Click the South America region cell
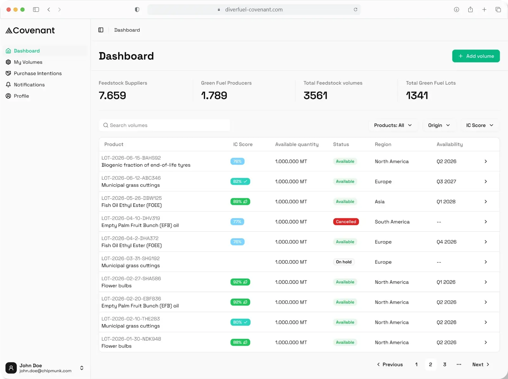The width and height of the screenshot is (508, 379). tap(392, 222)
